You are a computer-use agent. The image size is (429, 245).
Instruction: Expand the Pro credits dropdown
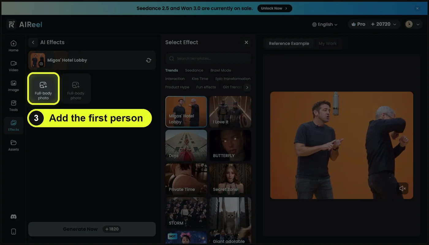(x=374, y=24)
